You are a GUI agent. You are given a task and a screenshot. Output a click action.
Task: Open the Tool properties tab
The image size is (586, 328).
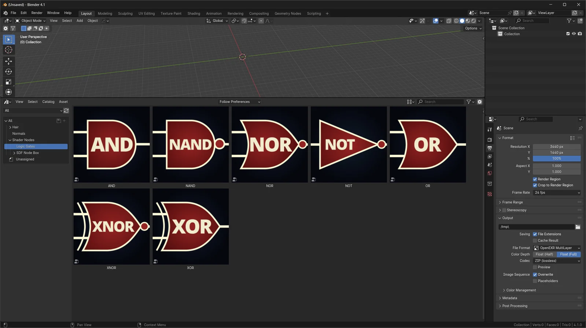[x=490, y=129]
